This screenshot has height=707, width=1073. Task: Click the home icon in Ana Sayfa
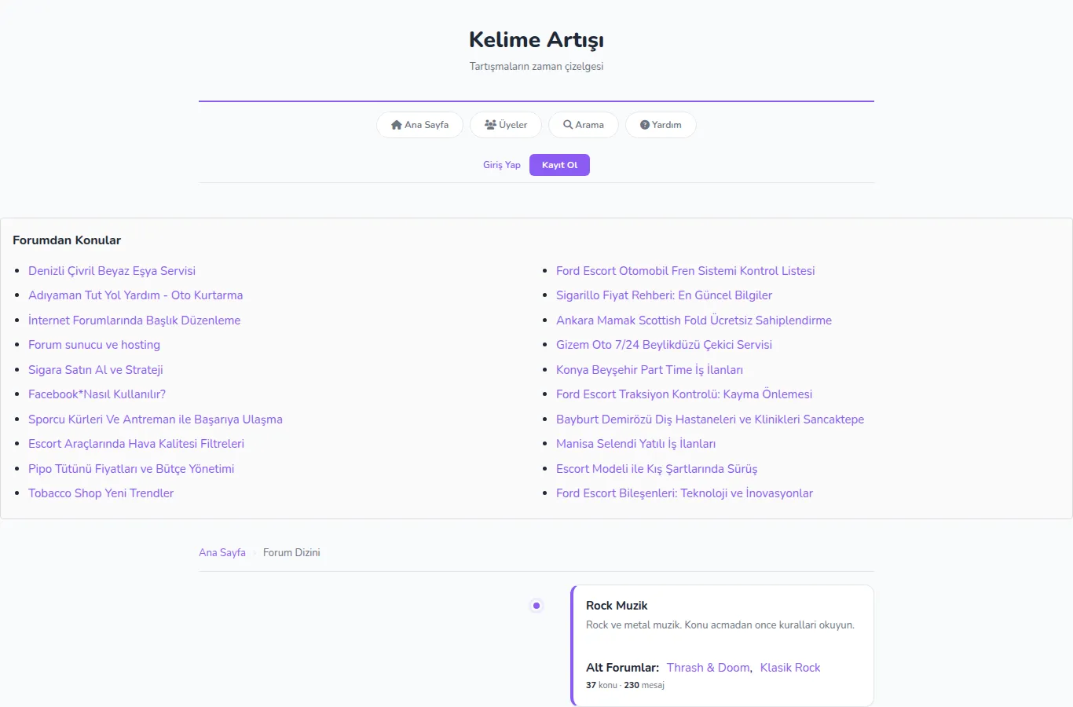tap(397, 125)
